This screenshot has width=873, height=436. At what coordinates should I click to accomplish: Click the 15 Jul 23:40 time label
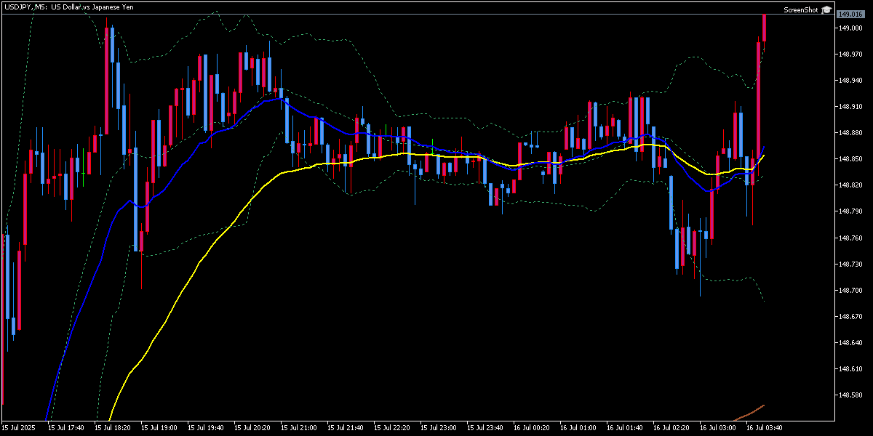(485, 428)
